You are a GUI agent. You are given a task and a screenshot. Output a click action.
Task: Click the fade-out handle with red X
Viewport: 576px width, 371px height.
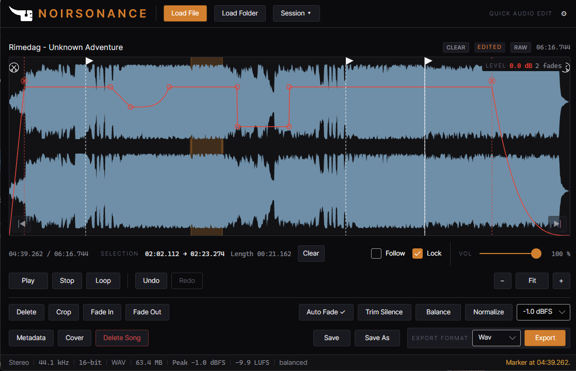coord(492,81)
